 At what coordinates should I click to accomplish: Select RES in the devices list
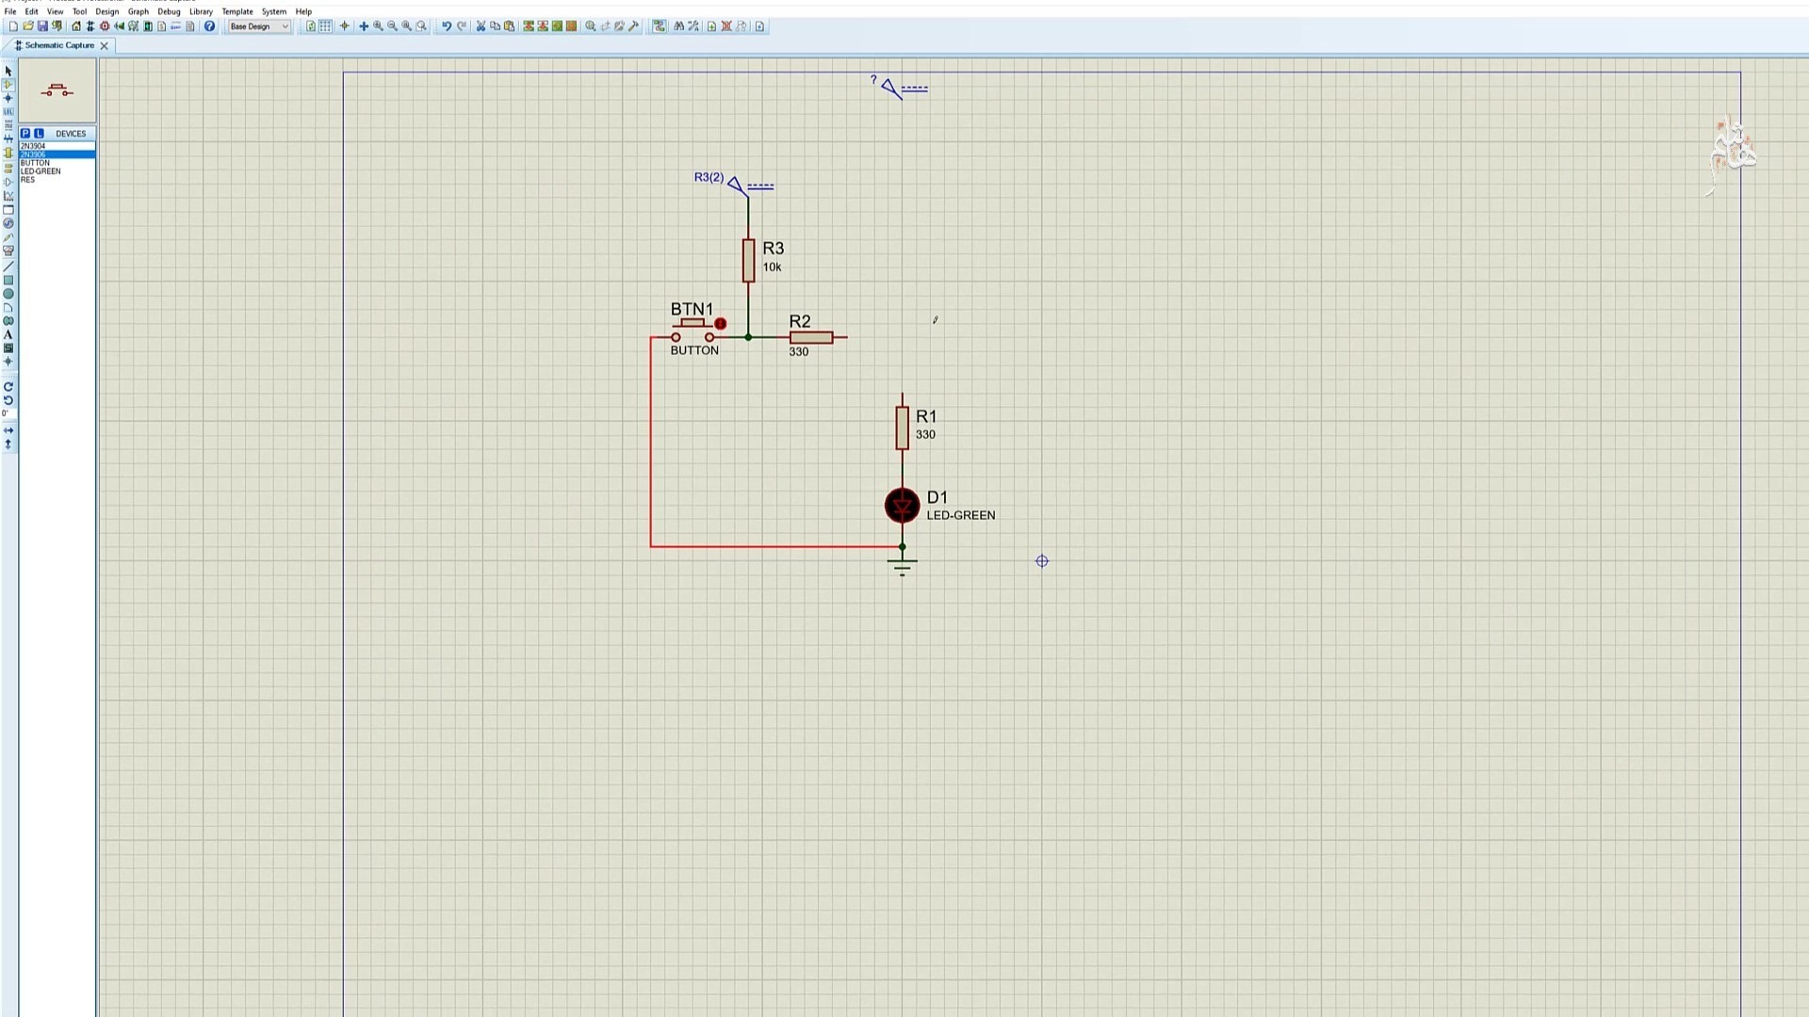[57, 180]
